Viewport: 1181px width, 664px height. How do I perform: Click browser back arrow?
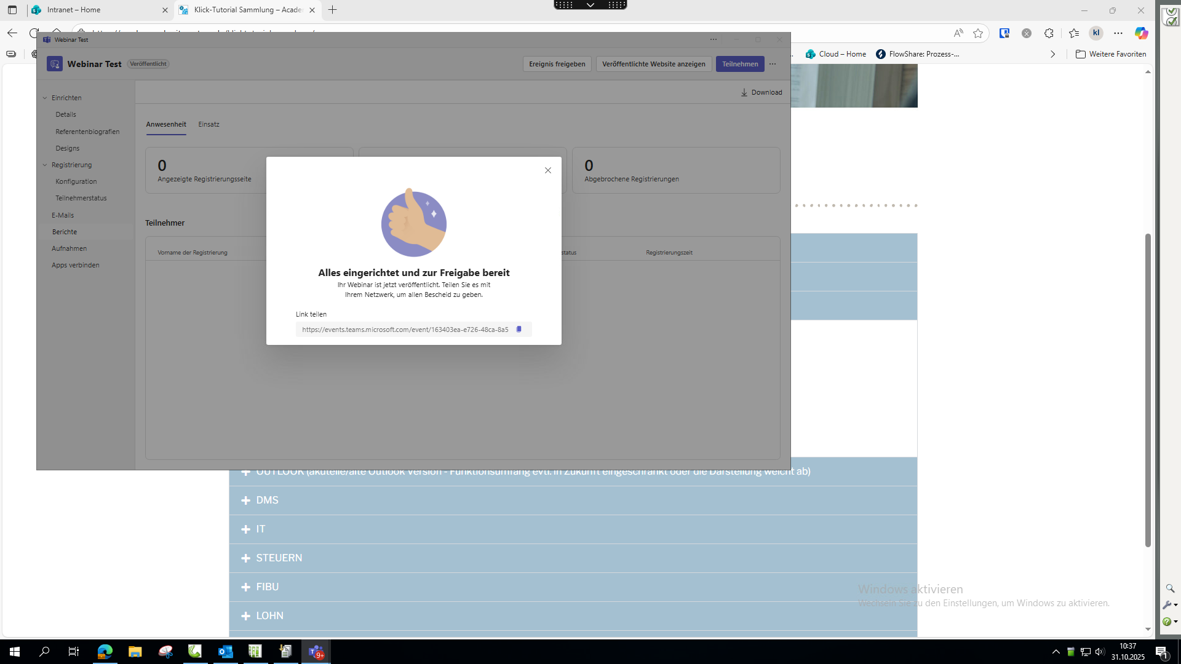12,33
